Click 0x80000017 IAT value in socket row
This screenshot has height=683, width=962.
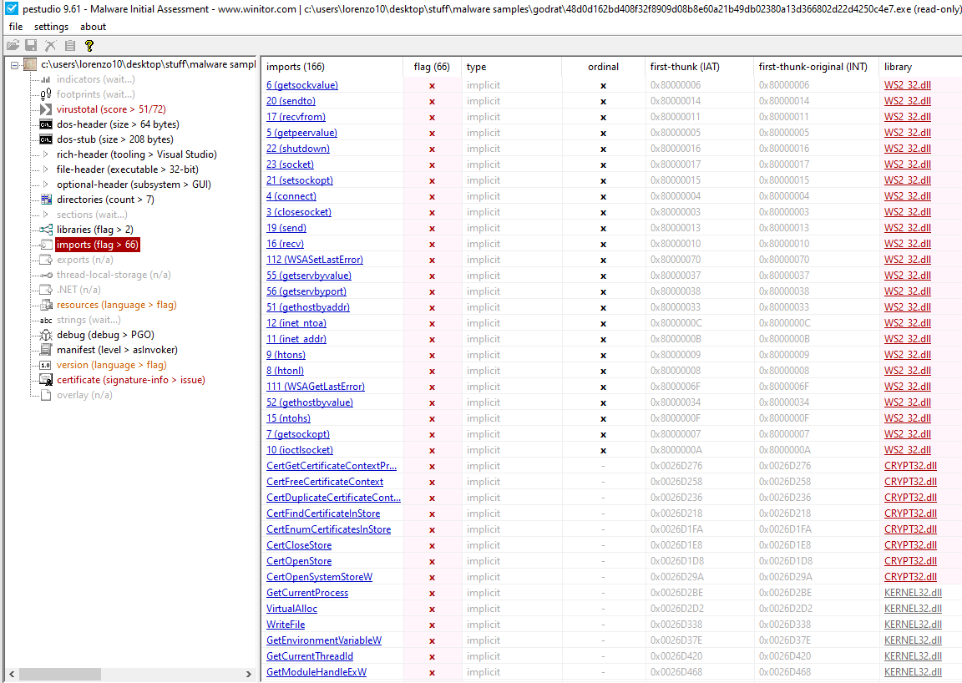coord(676,164)
